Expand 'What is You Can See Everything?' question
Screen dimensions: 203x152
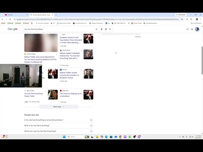59,125
